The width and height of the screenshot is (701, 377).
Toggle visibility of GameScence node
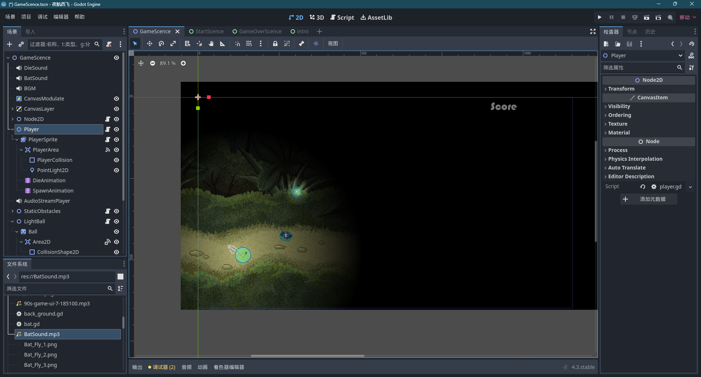(x=116, y=58)
